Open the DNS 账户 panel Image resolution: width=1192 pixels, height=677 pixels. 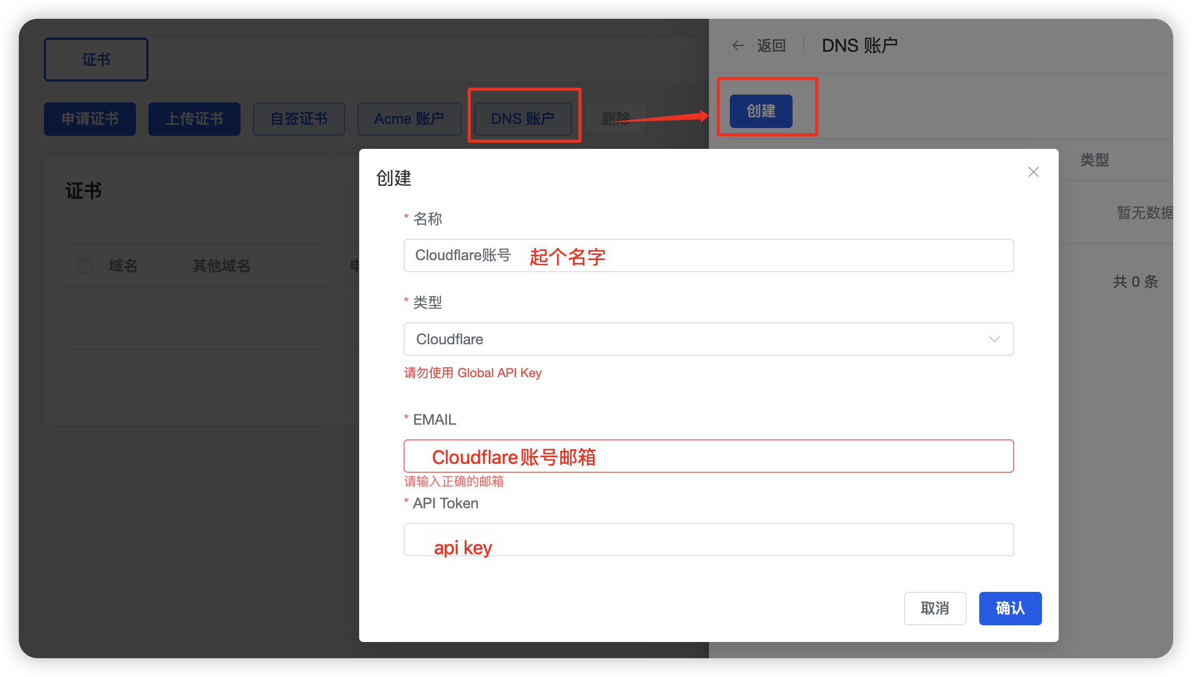point(523,119)
